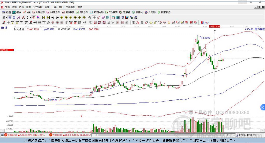Click the 板块 toolbar button

[x=17, y=12]
